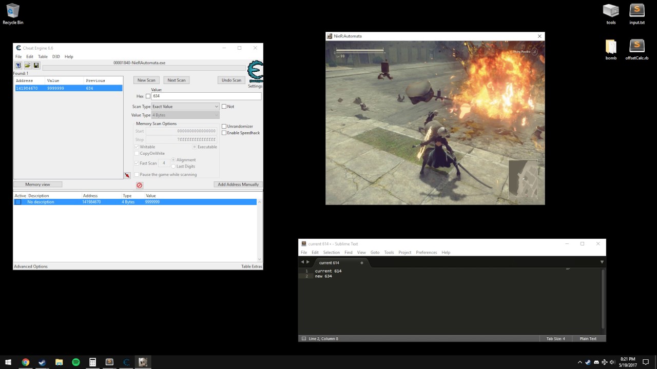This screenshot has width=657, height=369.
Task: Switch to Sublime Text in the taskbar
Action: point(109,362)
